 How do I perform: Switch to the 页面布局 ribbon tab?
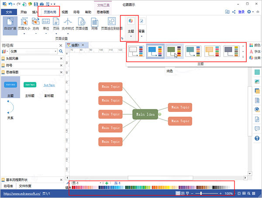pos(50,12)
